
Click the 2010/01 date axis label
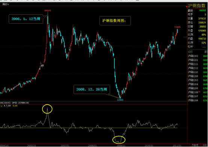tap(149, 145)
